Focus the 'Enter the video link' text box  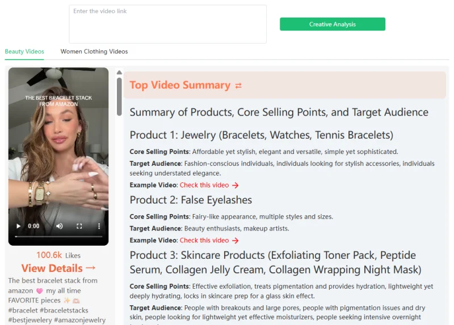(x=167, y=24)
